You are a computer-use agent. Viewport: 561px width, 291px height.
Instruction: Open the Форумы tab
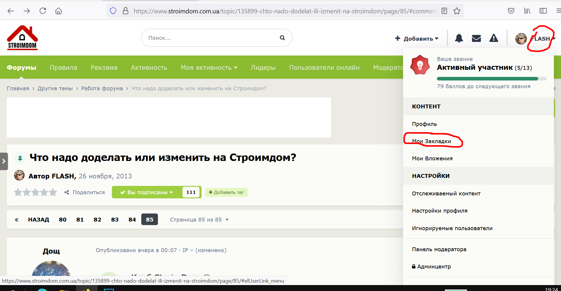point(21,67)
